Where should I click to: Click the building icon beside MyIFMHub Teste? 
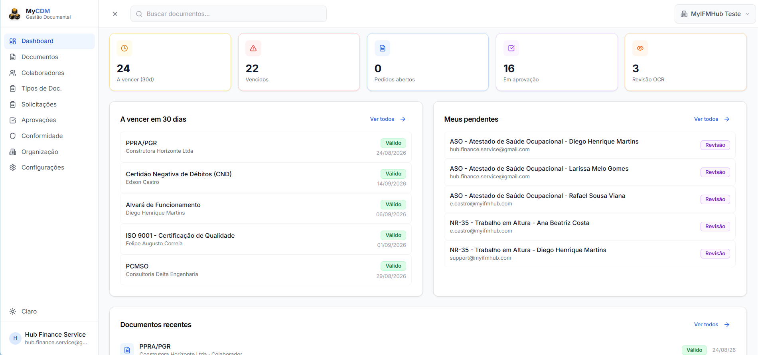tap(684, 14)
